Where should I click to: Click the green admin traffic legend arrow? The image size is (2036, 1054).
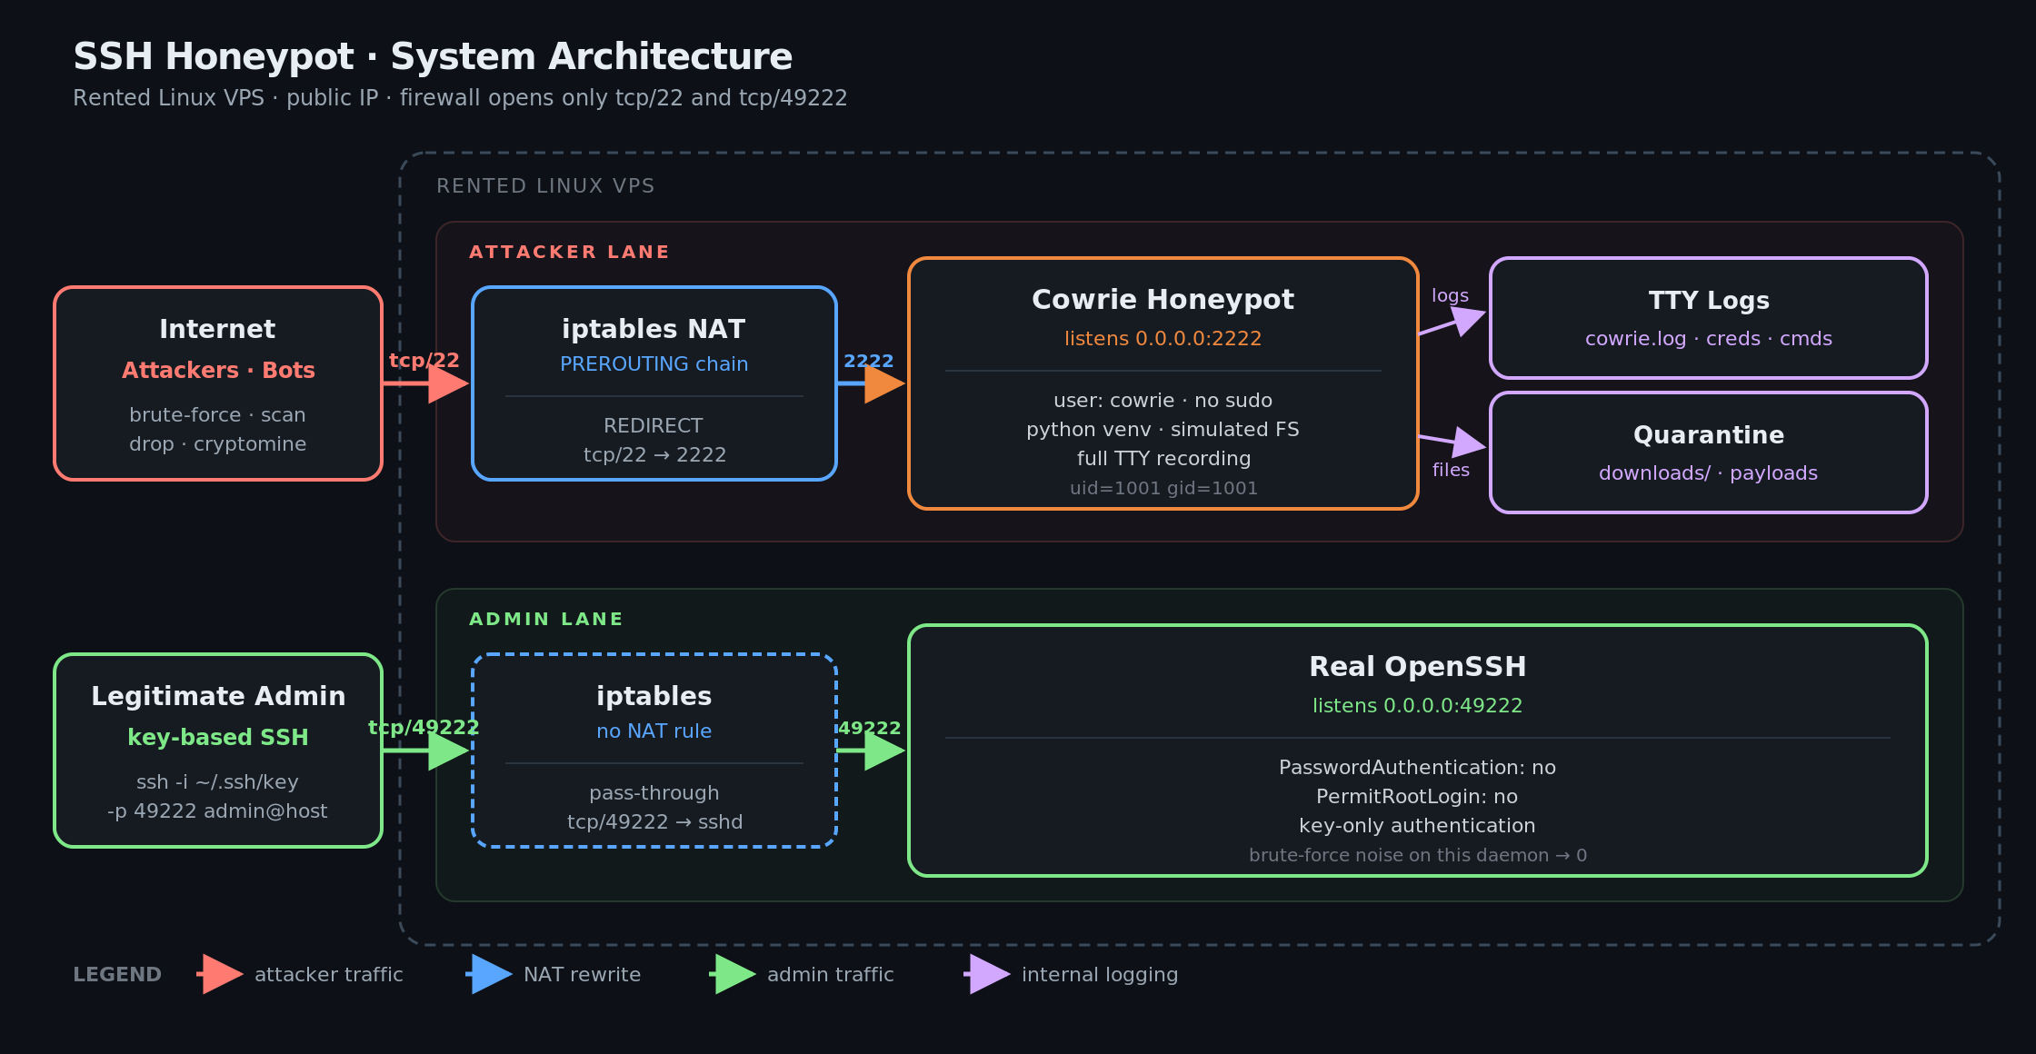point(733,974)
